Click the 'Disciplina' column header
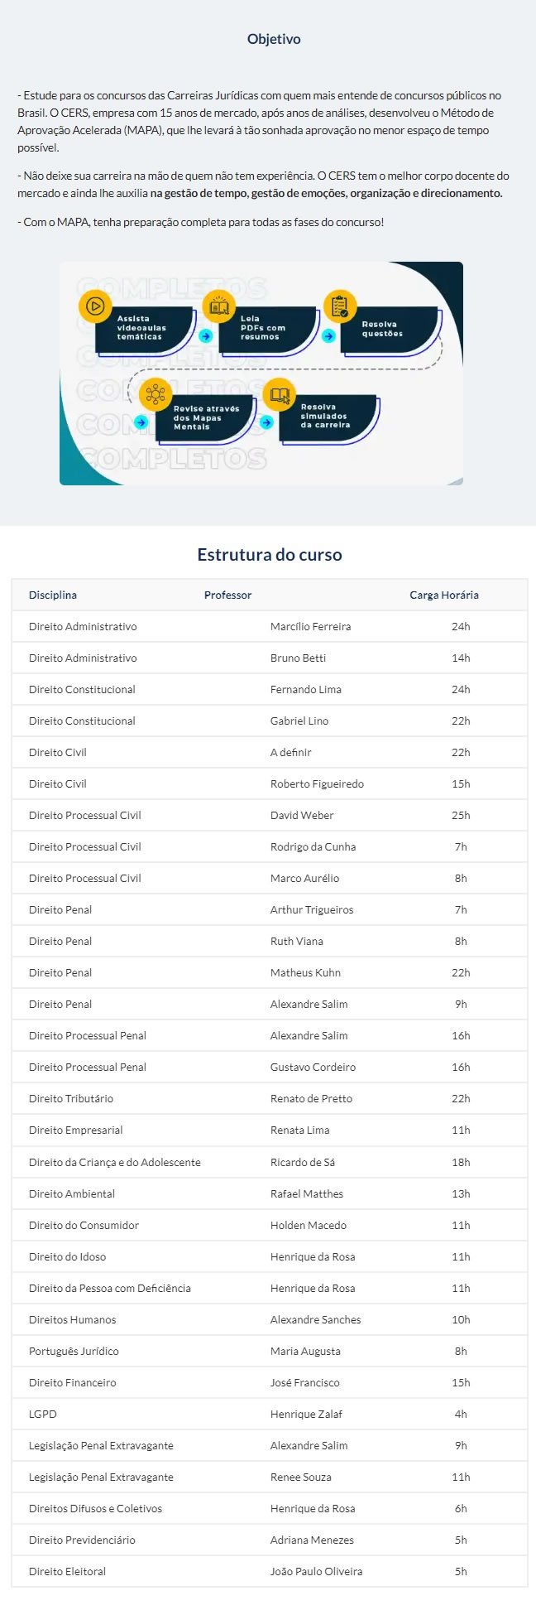Image resolution: width=536 pixels, height=1610 pixels. (53, 595)
